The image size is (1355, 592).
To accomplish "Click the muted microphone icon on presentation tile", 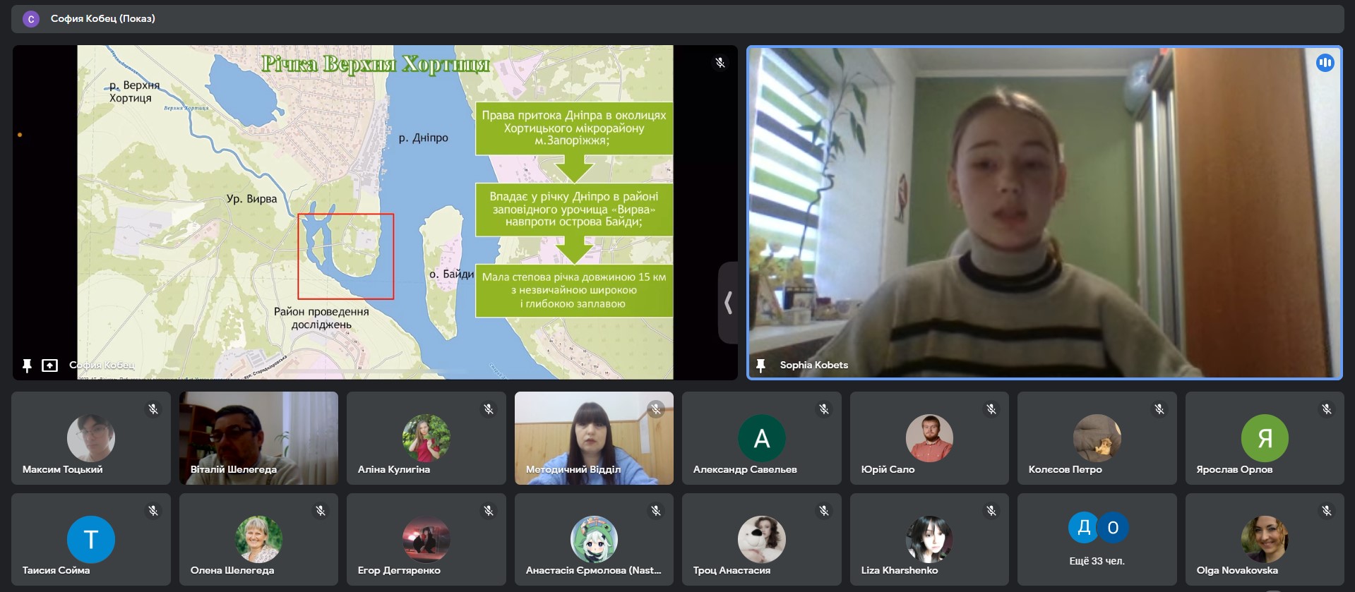I will pos(720,63).
